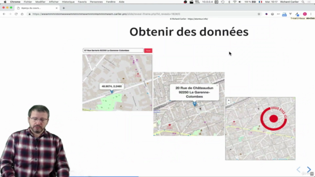This screenshot has width=315, height=177.
Task: Close the 'Aperçu du cours...' tab
Action: pyautogui.click(x=57, y=8)
